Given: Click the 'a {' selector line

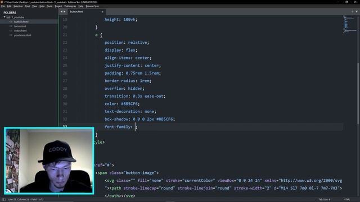Looking at the screenshot, I should [x=99, y=35].
